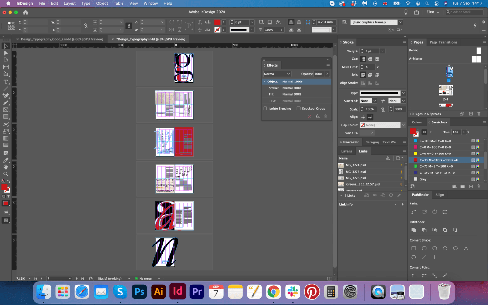Enable the Isolate Blending checkbox
This screenshot has height=305, width=488.
coord(265,108)
